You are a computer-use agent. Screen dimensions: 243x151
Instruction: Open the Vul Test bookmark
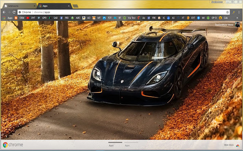129,18
